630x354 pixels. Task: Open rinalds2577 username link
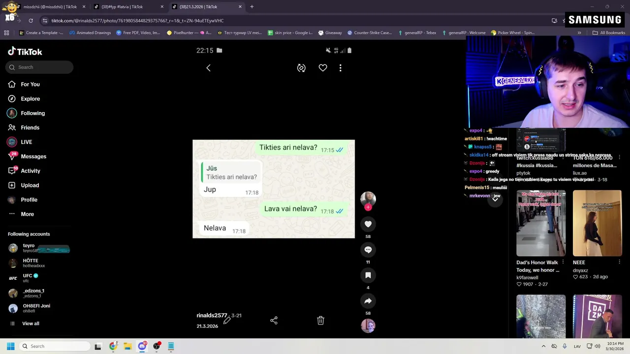(x=212, y=316)
